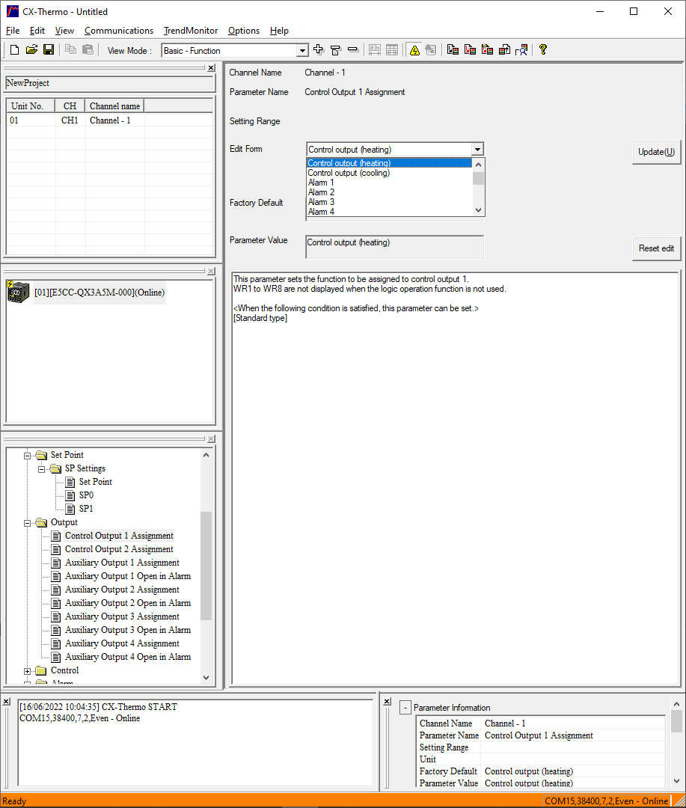Choose Alarm 1 in the dropdown list
686x808 pixels.
point(389,183)
